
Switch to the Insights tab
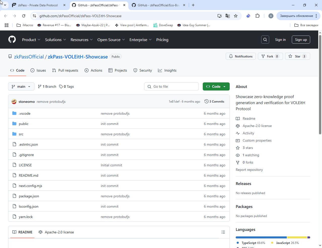click(x=167, y=70)
